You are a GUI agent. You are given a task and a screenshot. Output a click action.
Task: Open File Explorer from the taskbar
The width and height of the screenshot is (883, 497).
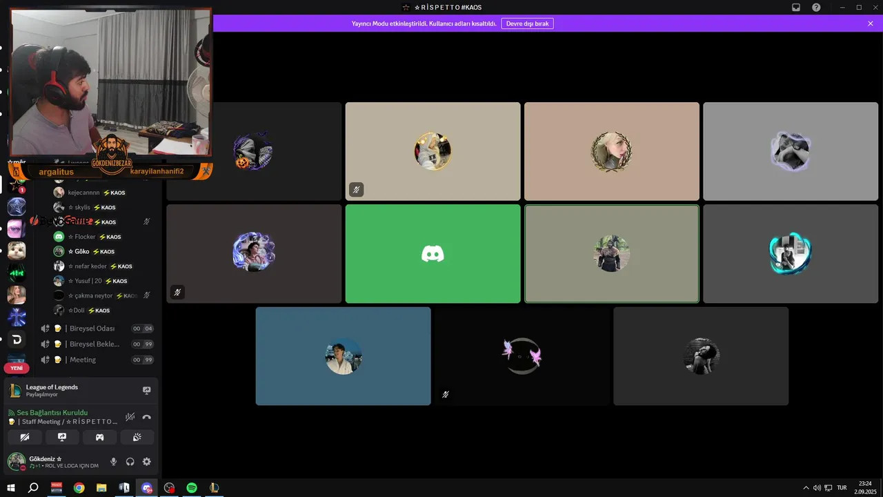pos(101,488)
